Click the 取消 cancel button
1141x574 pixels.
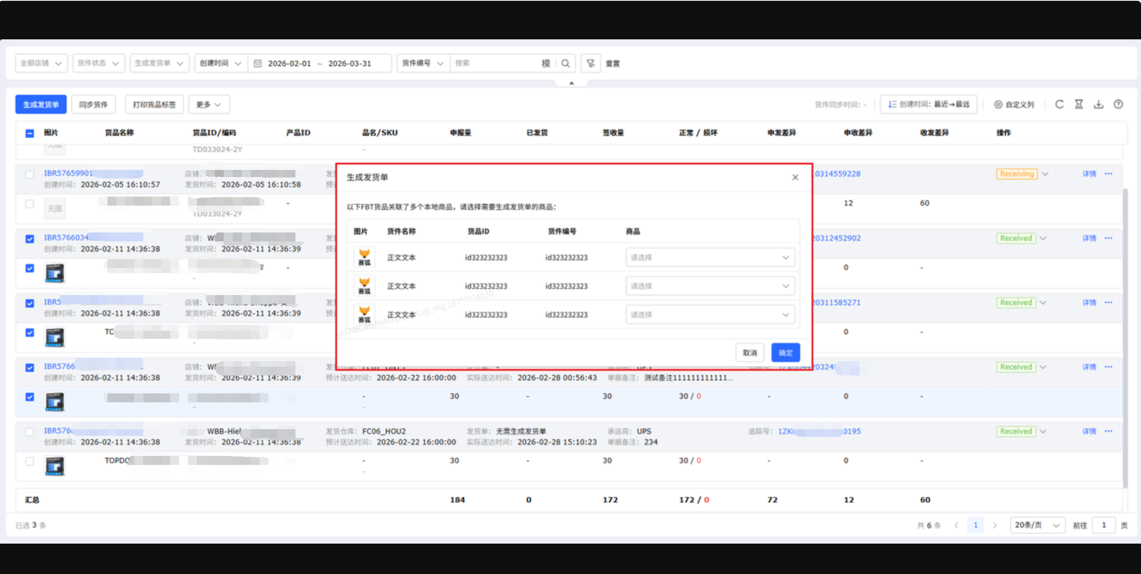pos(750,353)
